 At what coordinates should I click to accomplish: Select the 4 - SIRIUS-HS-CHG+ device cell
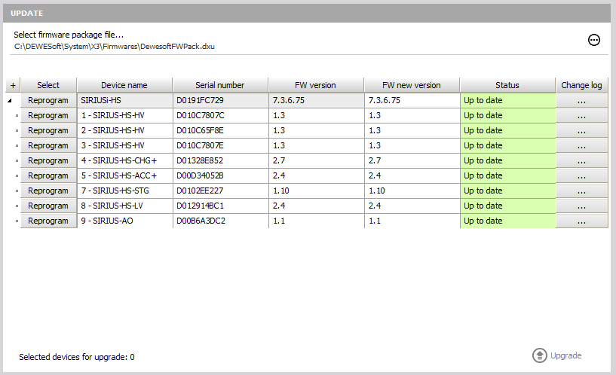pyautogui.click(x=124, y=160)
